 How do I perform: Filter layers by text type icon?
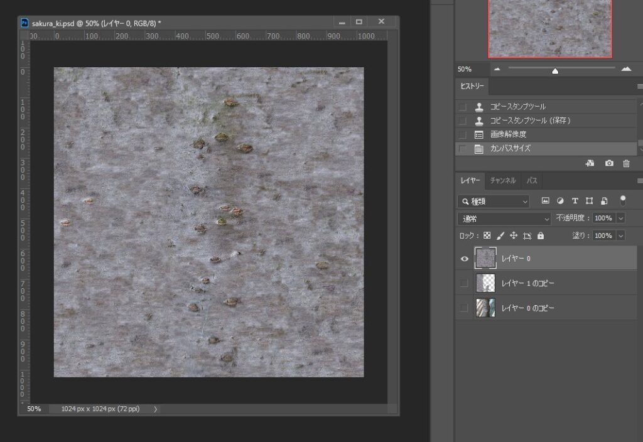575,201
